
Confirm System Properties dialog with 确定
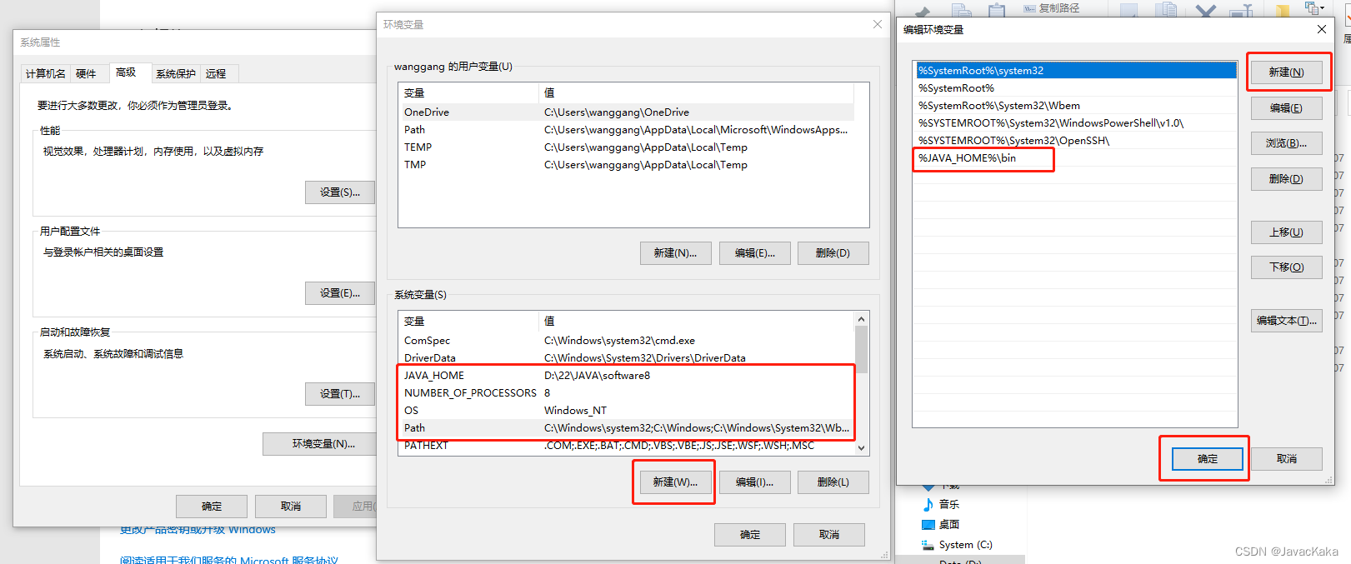[x=212, y=507]
